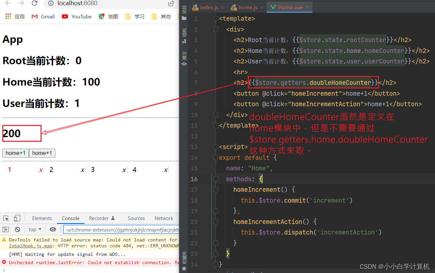Switch to the Recorder tab in DevTools

click(102, 218)
